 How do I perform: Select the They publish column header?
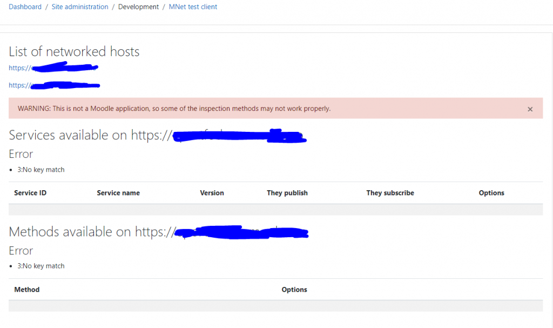click(x=287, y=193)
